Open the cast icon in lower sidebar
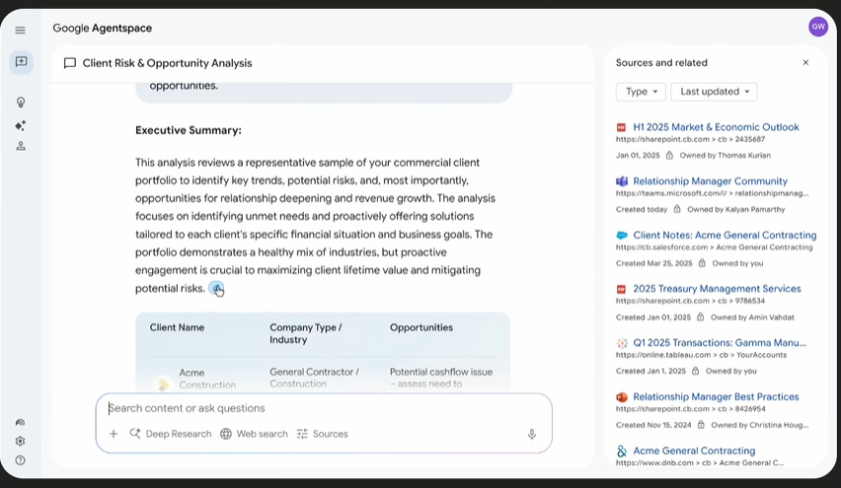 (21, 422)
